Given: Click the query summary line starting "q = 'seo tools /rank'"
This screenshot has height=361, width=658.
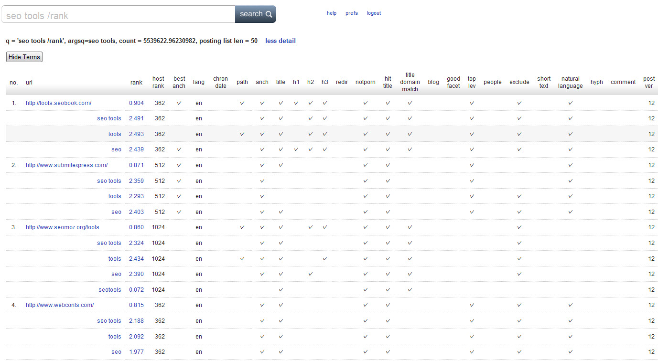Looking at the screenshot, I should 131,41.
